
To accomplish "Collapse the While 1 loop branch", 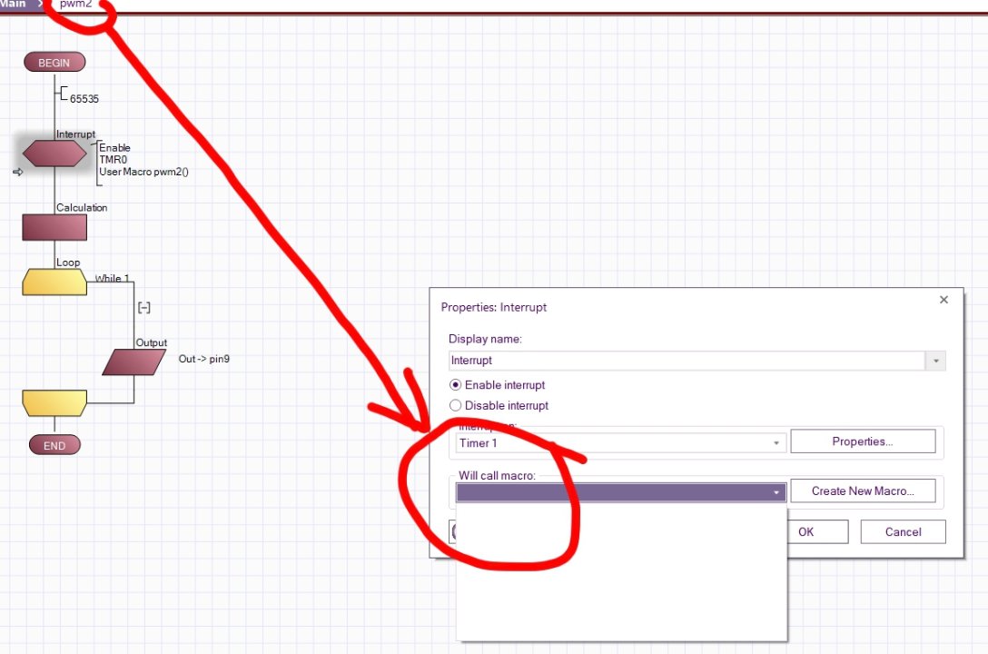I will pos(143,308).
